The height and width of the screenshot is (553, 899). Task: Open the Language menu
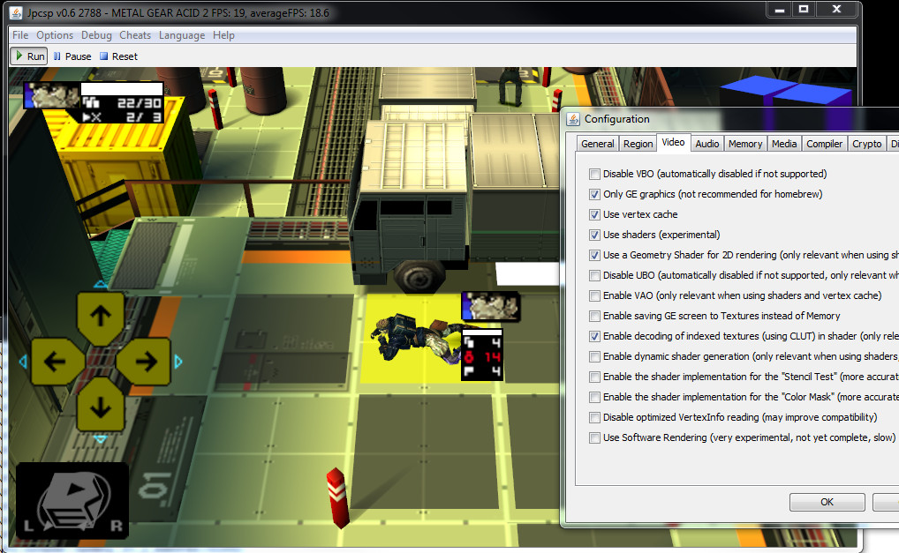(182, 35)
